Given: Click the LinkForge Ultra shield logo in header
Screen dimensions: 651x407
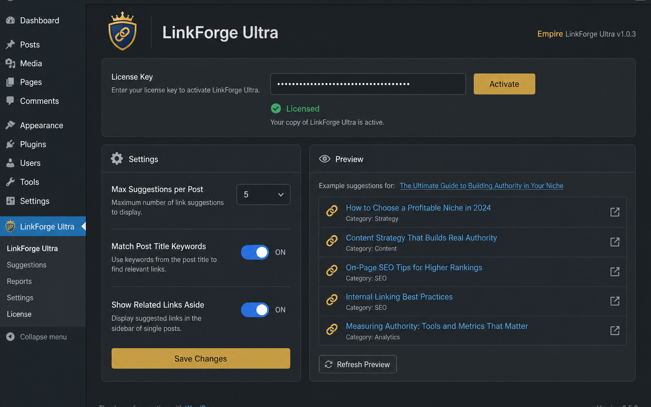Looking at the screenshot, I should point(123,31).
